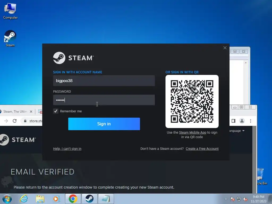Click the second Chrome tab icon
The height and width of the screenshot is (204, 272).
coord(40,112)
